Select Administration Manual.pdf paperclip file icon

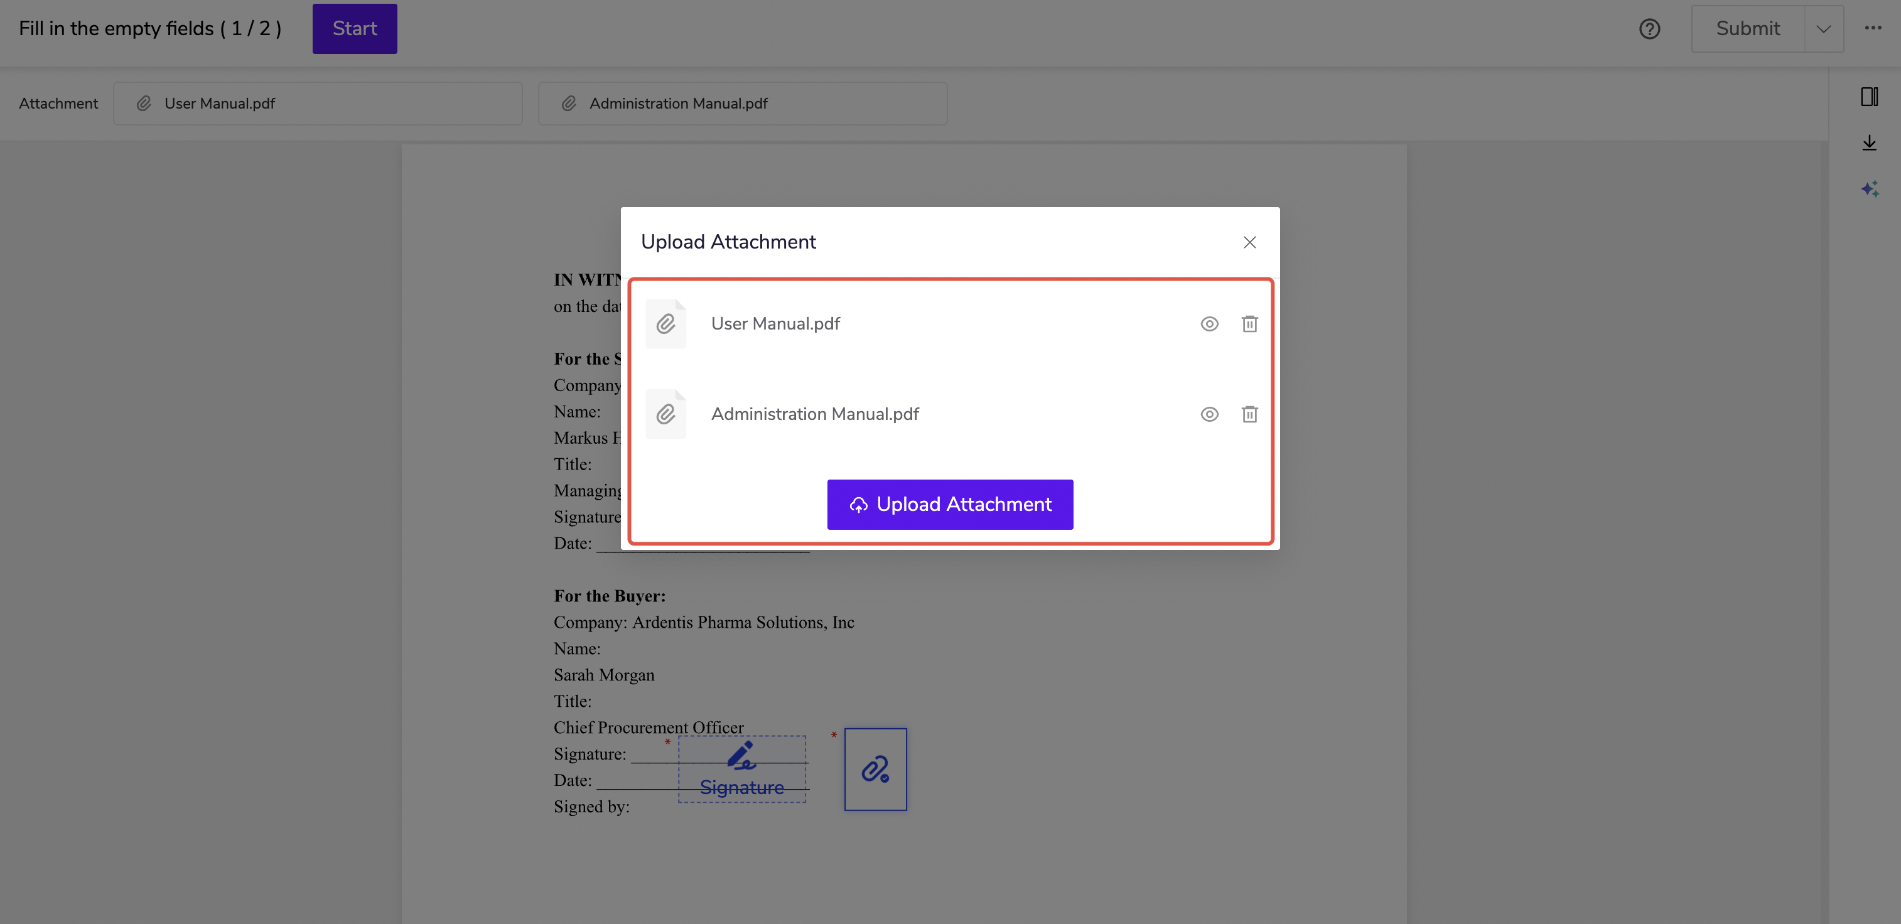click(x=665, y=414)
